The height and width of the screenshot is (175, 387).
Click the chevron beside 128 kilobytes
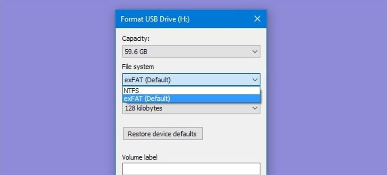255,108
